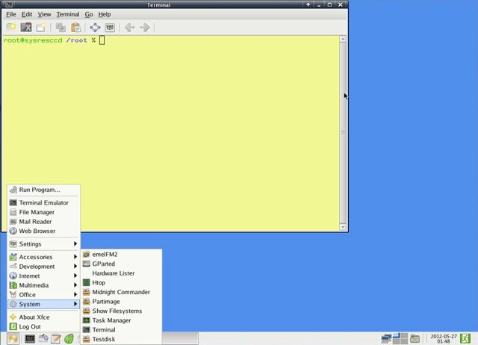Click the Copy icon in terminal toolbar
Image resolution: width=478 pixels, height=345 pixels.
(61, 28)
